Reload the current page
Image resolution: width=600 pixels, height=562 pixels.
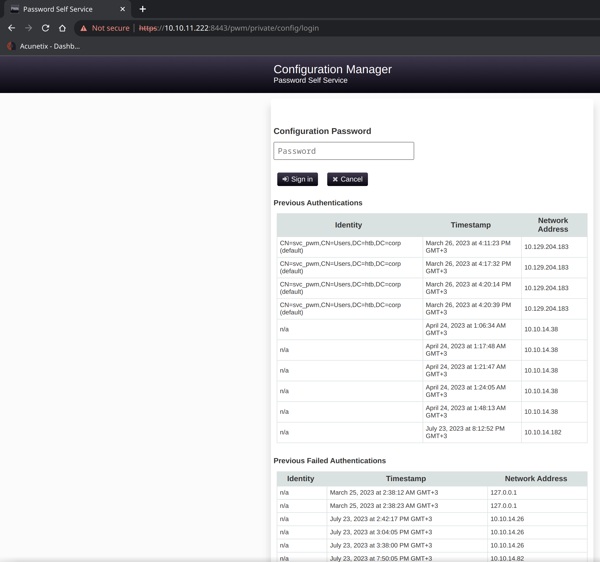(x=45, y=28)
